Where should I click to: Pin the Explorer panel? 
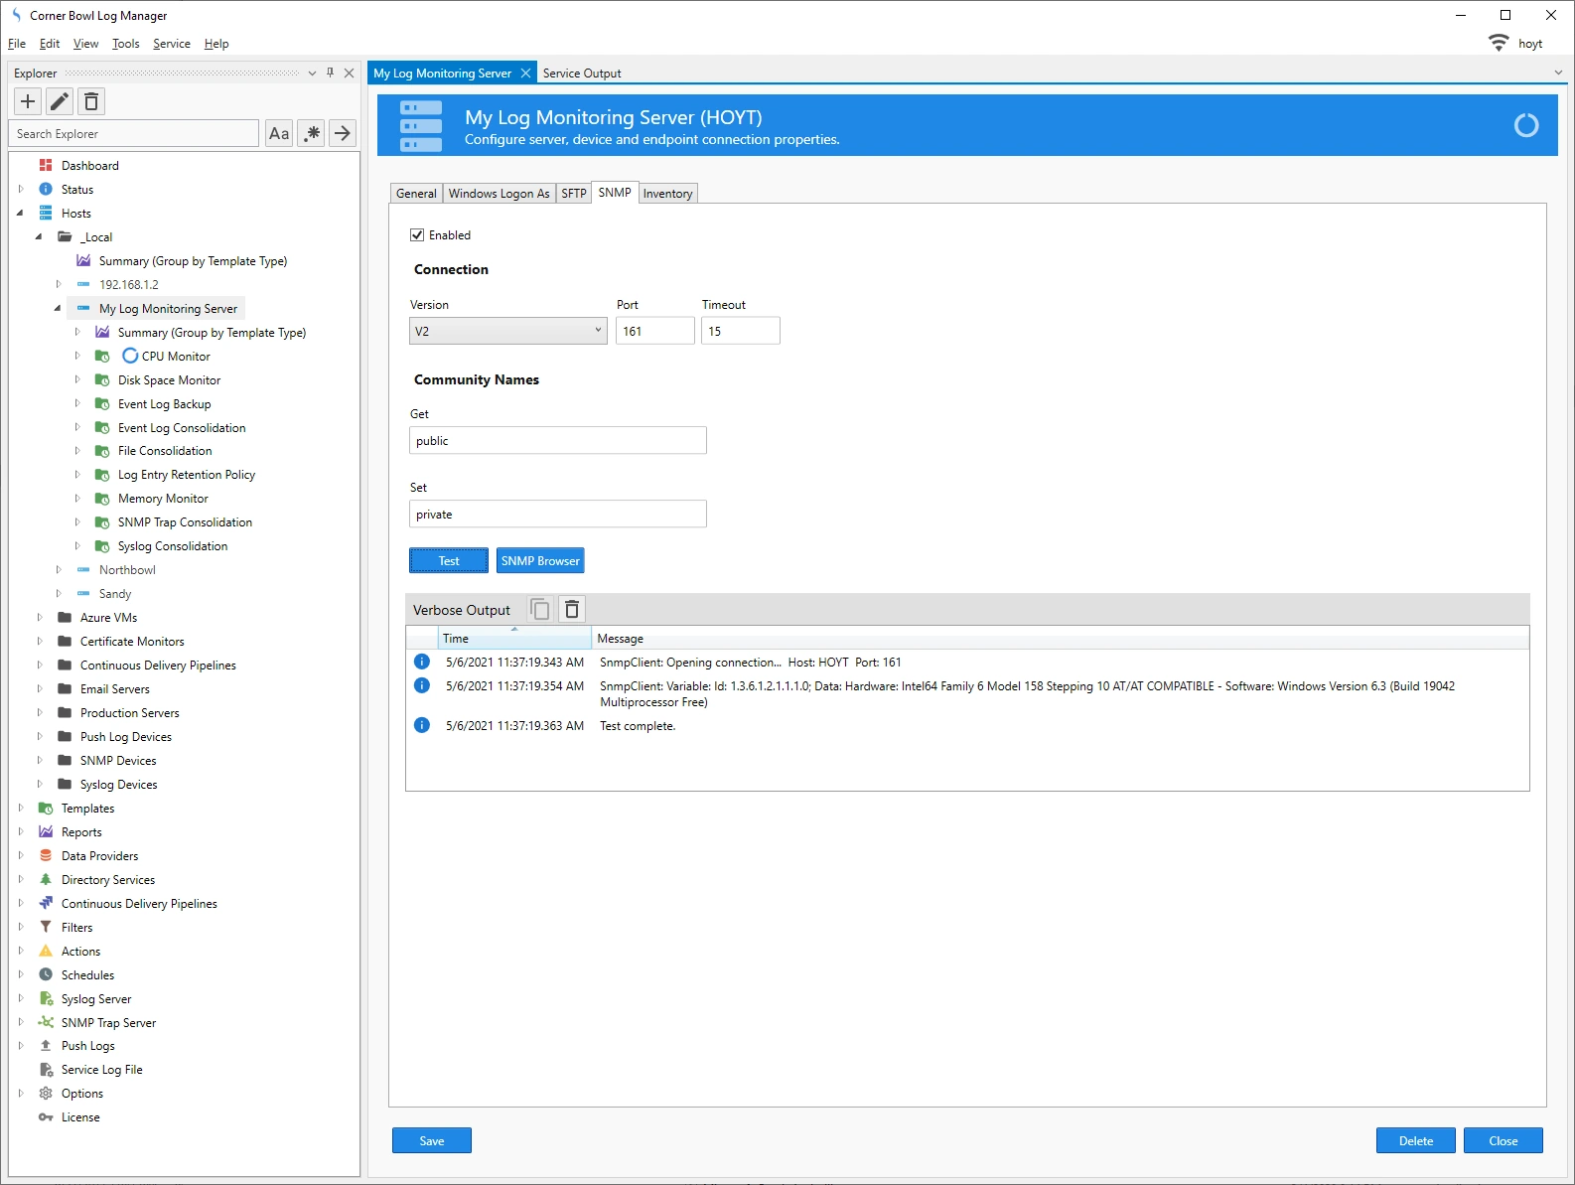331,74
